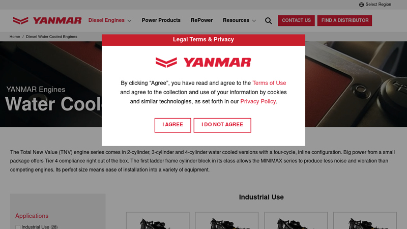Click the search magnifier icon
Screen dimensions: 407x229
click(269, 21)
